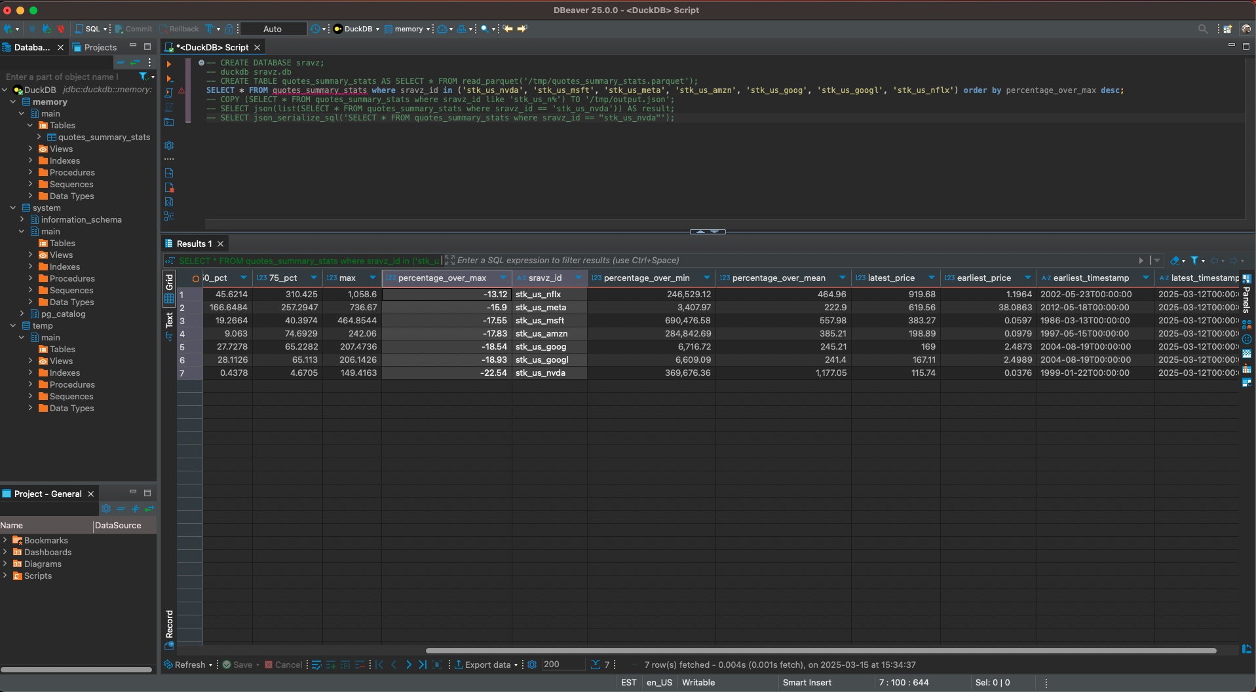Execute SQL statement with the orange play icon
1256x692 pixels.
click(169, 64)
